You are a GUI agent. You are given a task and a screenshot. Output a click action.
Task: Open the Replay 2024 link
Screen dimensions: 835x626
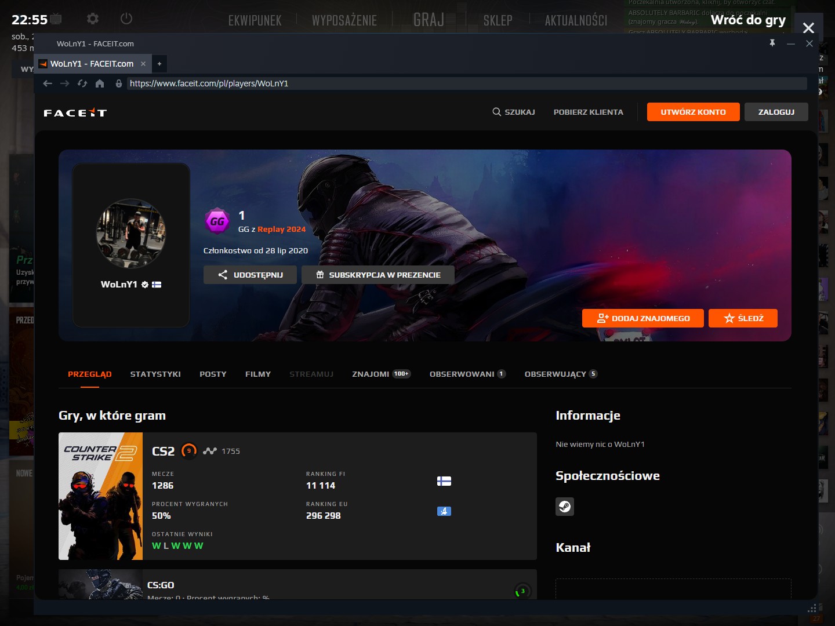(282, 230)
